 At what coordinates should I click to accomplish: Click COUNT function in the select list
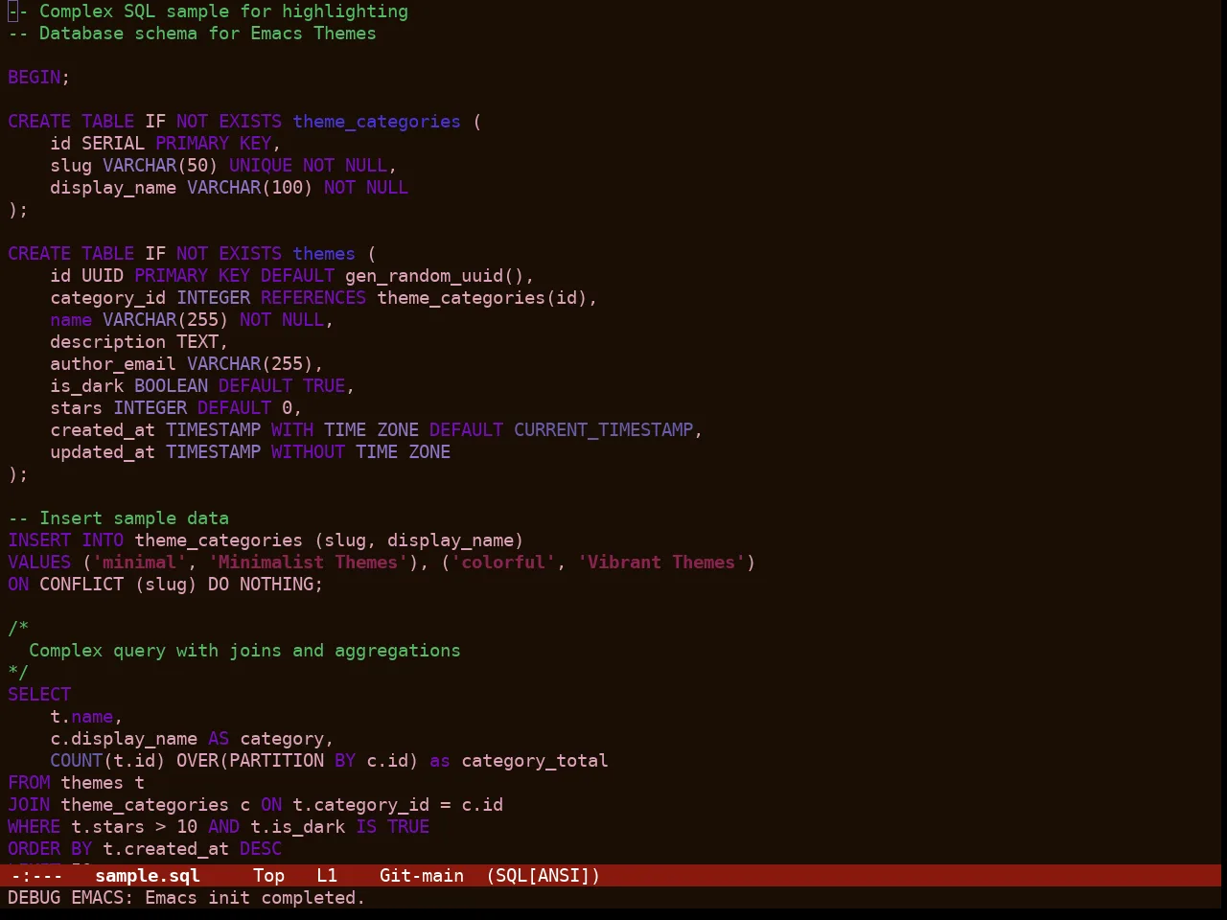76,760
